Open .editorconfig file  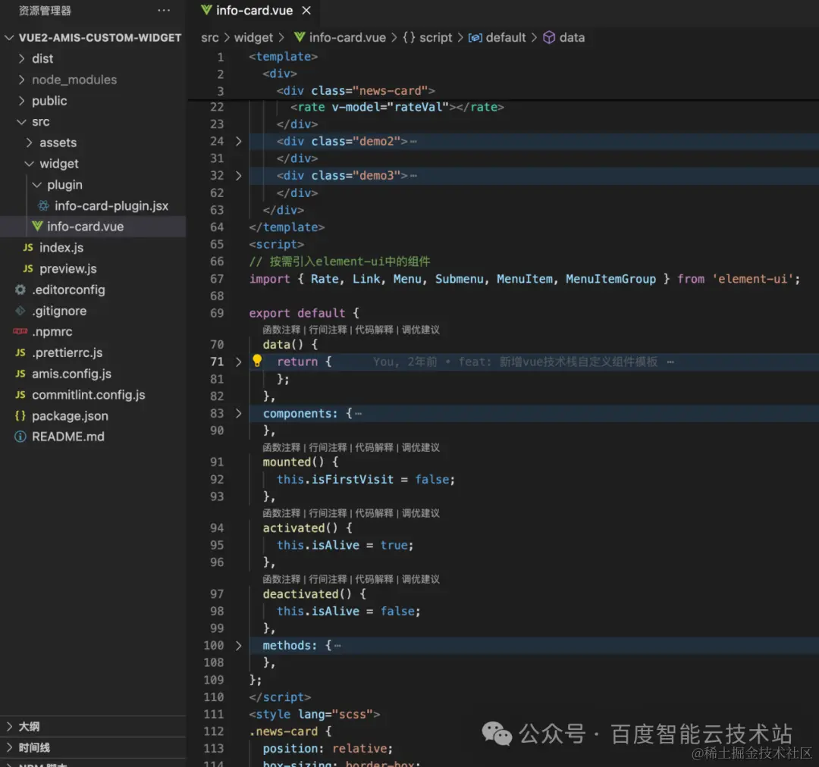point(68,290)
